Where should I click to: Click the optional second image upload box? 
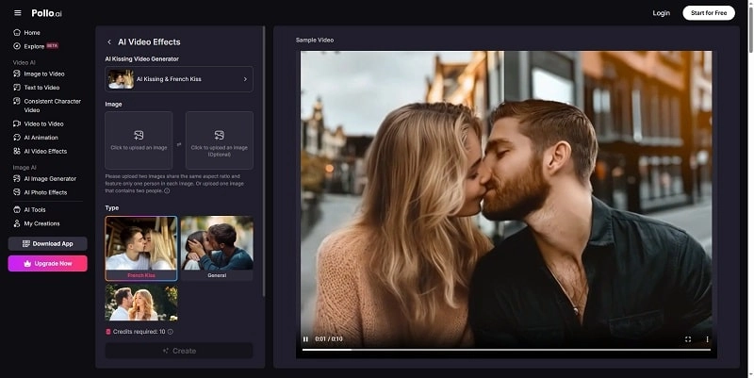click(x=219, y=140)
